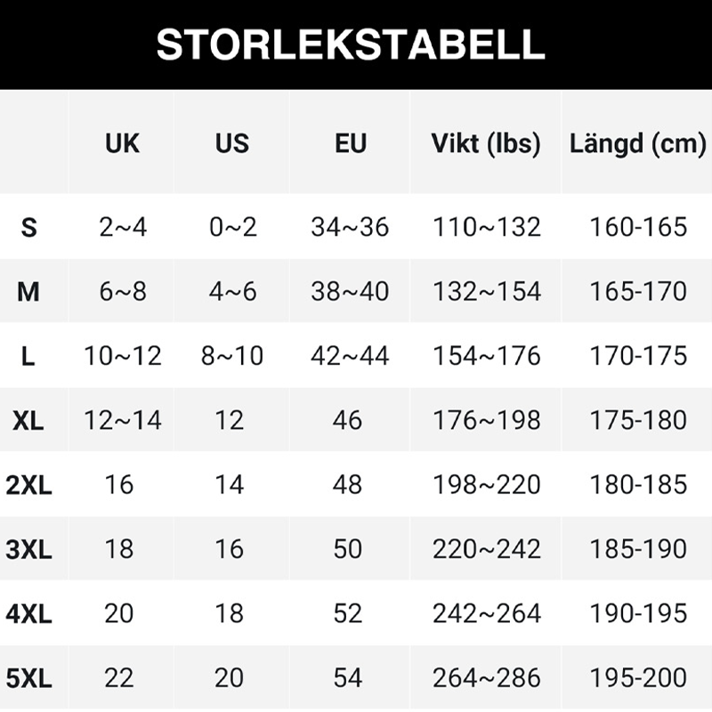The height and width of the screenshot is (712, 712).
Task: Click the 4XL size row label
Action: 28,614
